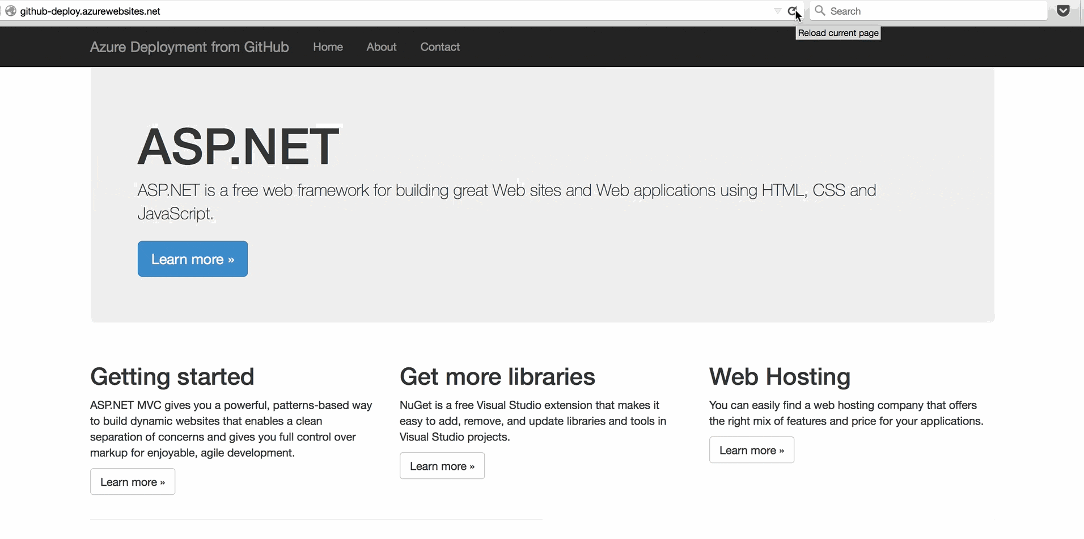Expand the address bar history dropdown arrow

click(x=777, y=11)
